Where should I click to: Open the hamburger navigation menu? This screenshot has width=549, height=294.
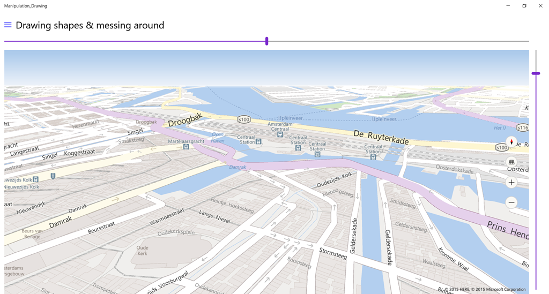coord(8,25)
